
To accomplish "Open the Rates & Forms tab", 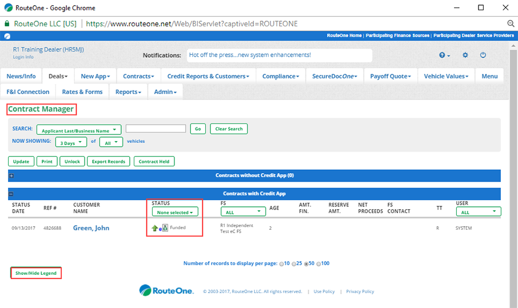I will [82, 92].
